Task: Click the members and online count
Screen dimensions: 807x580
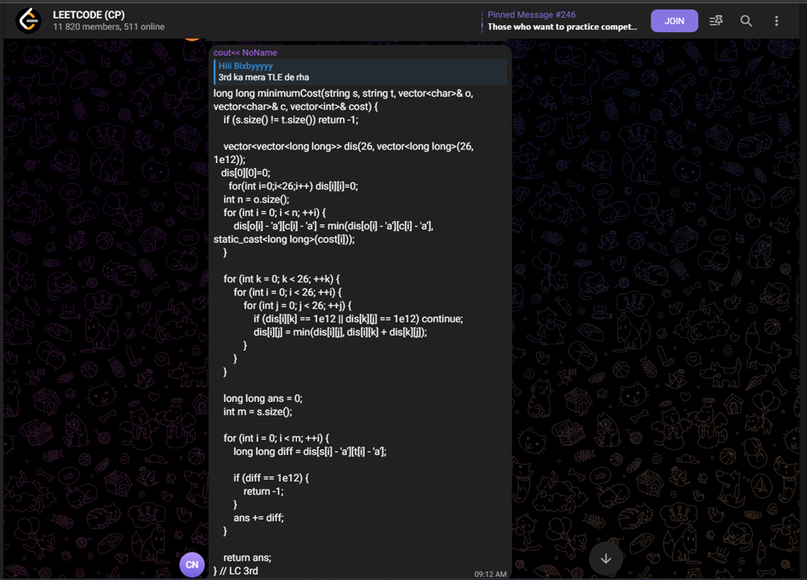Action: point(109,27)
